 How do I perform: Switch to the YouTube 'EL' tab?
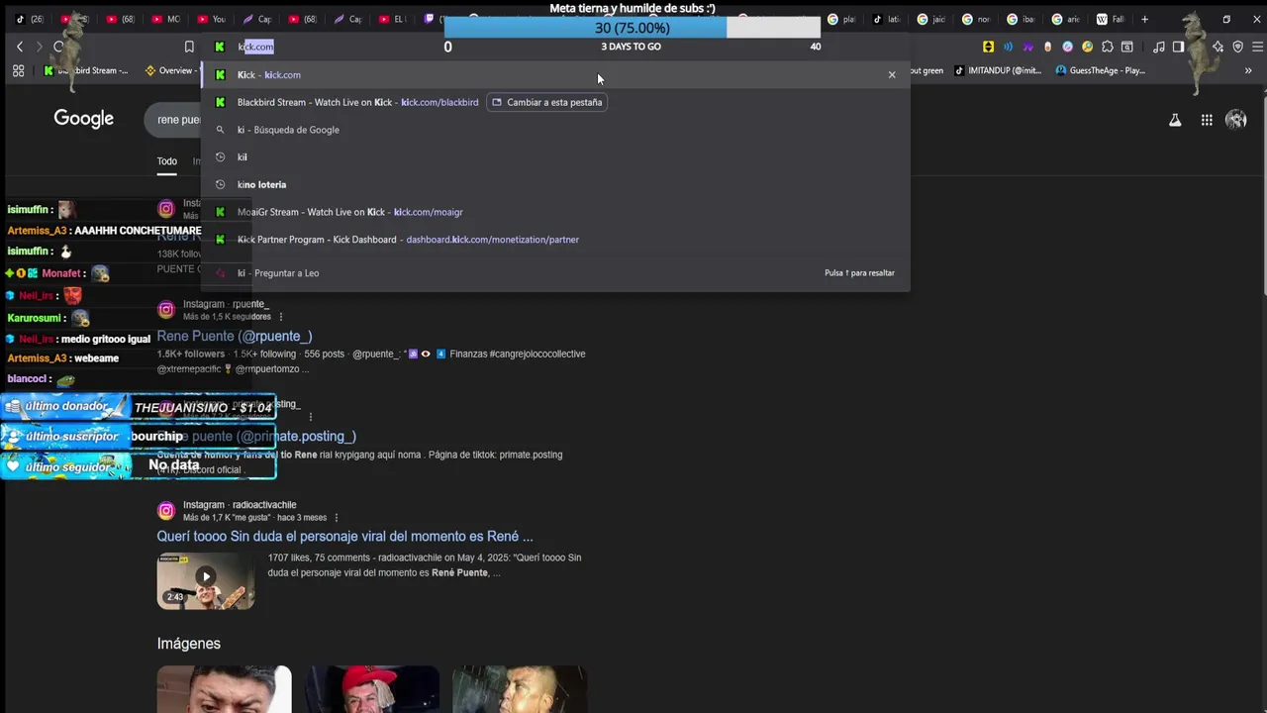[393, 19]
